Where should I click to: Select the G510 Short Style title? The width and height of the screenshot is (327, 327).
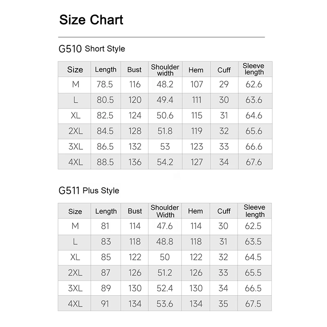tap(92, 49)
